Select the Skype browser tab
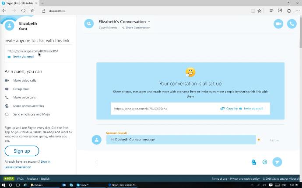Screen dimensions: 302x188 click(19, 3)
